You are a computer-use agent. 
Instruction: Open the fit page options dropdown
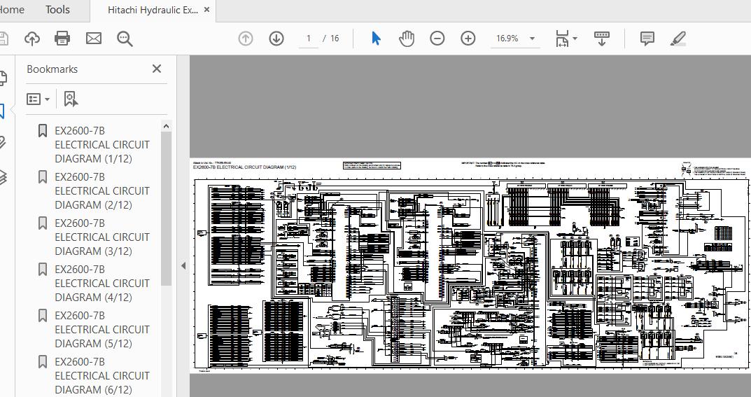566,39
